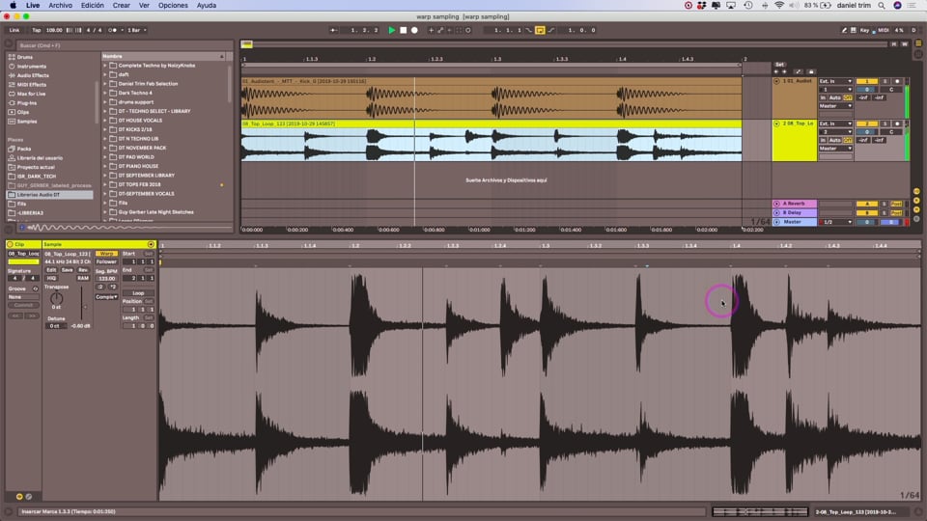
Task: Start playback with the green Play button
Action: tap(391, 30)
